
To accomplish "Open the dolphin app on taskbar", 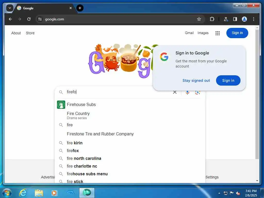I will (70, 193).
